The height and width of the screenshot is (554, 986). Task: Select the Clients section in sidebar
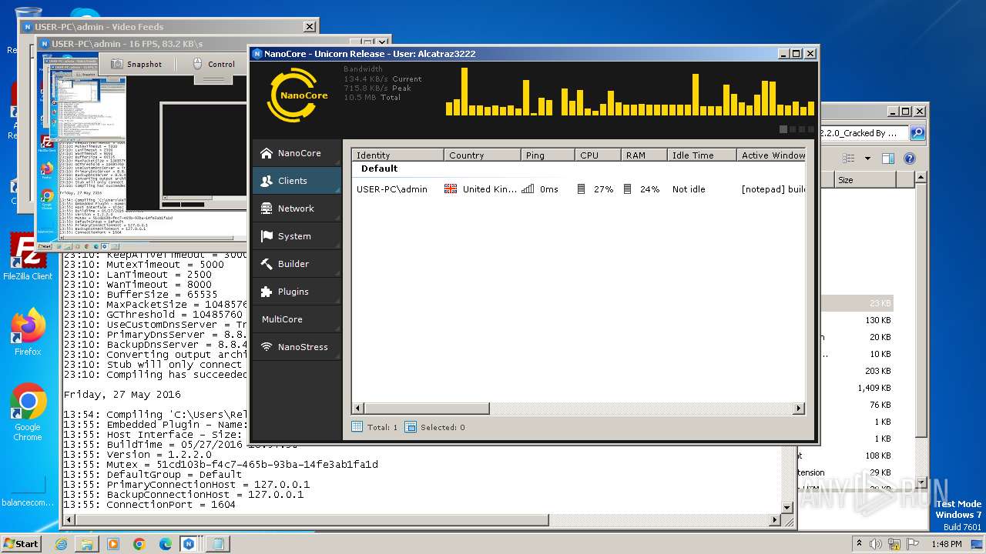(x=297, y=181)
